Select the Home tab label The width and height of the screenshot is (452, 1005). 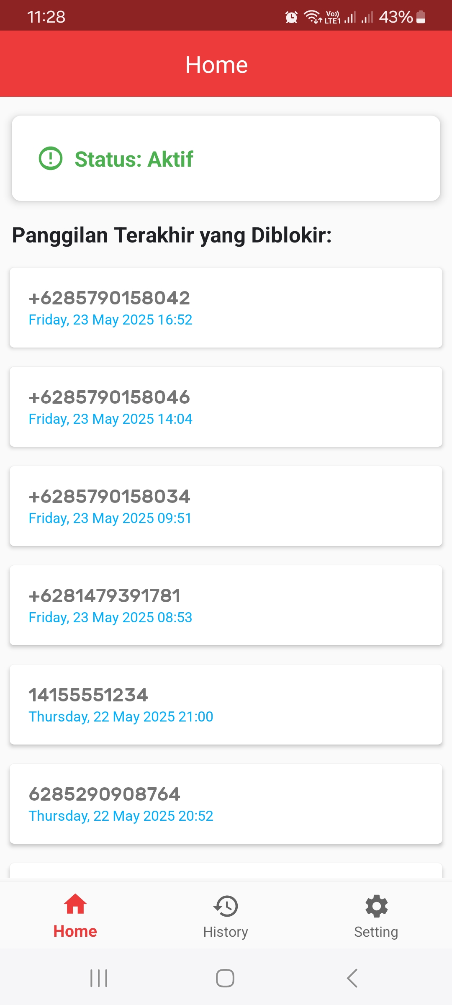pos(75,931)
